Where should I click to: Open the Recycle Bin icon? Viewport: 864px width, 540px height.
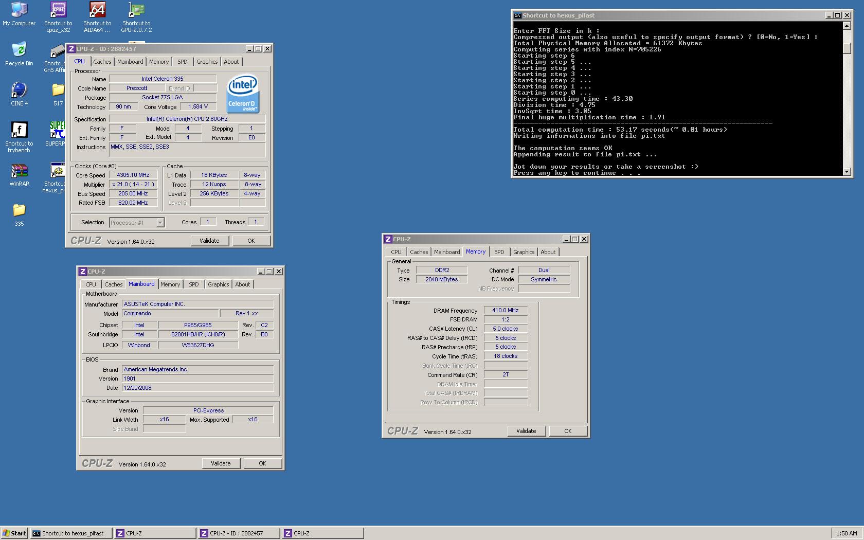tap(19, 54)
